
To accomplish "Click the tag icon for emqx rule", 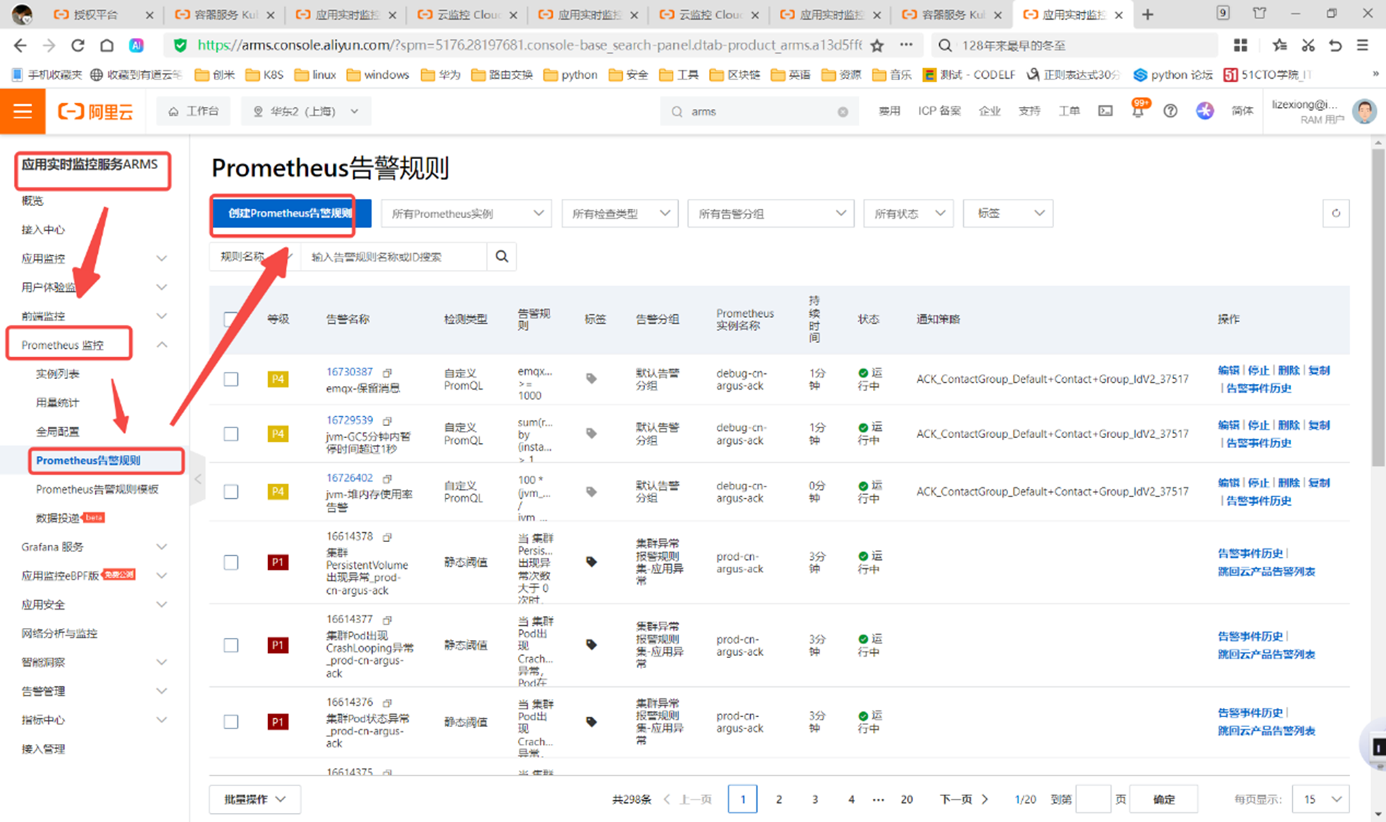I will tap(591, 379).
